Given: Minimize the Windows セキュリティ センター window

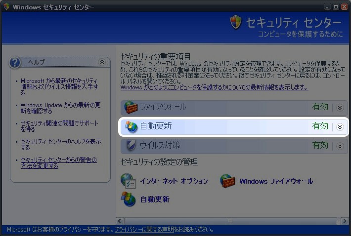Looking at the screenshot, I should (x=327, y=7).
